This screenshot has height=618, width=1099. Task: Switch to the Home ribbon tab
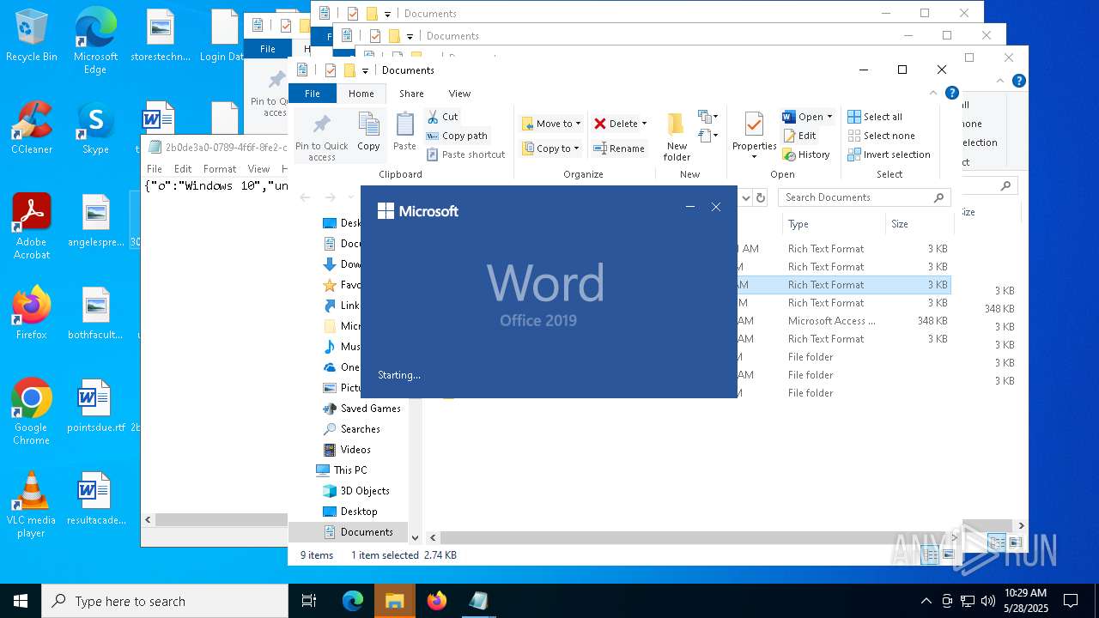pyautogui.click(x=361, y=94)
